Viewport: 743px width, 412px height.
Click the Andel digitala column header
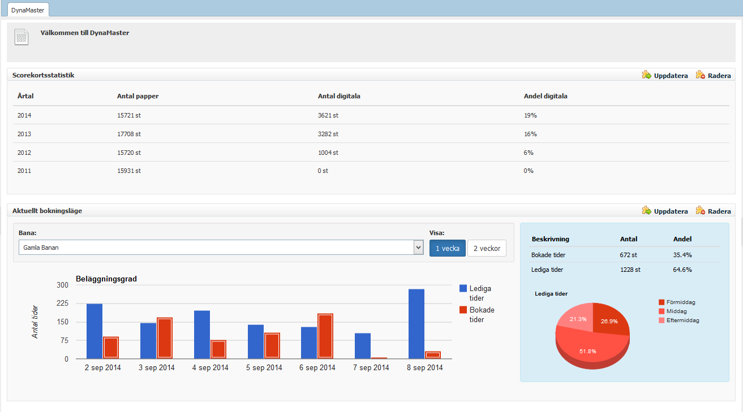point(546,96)
